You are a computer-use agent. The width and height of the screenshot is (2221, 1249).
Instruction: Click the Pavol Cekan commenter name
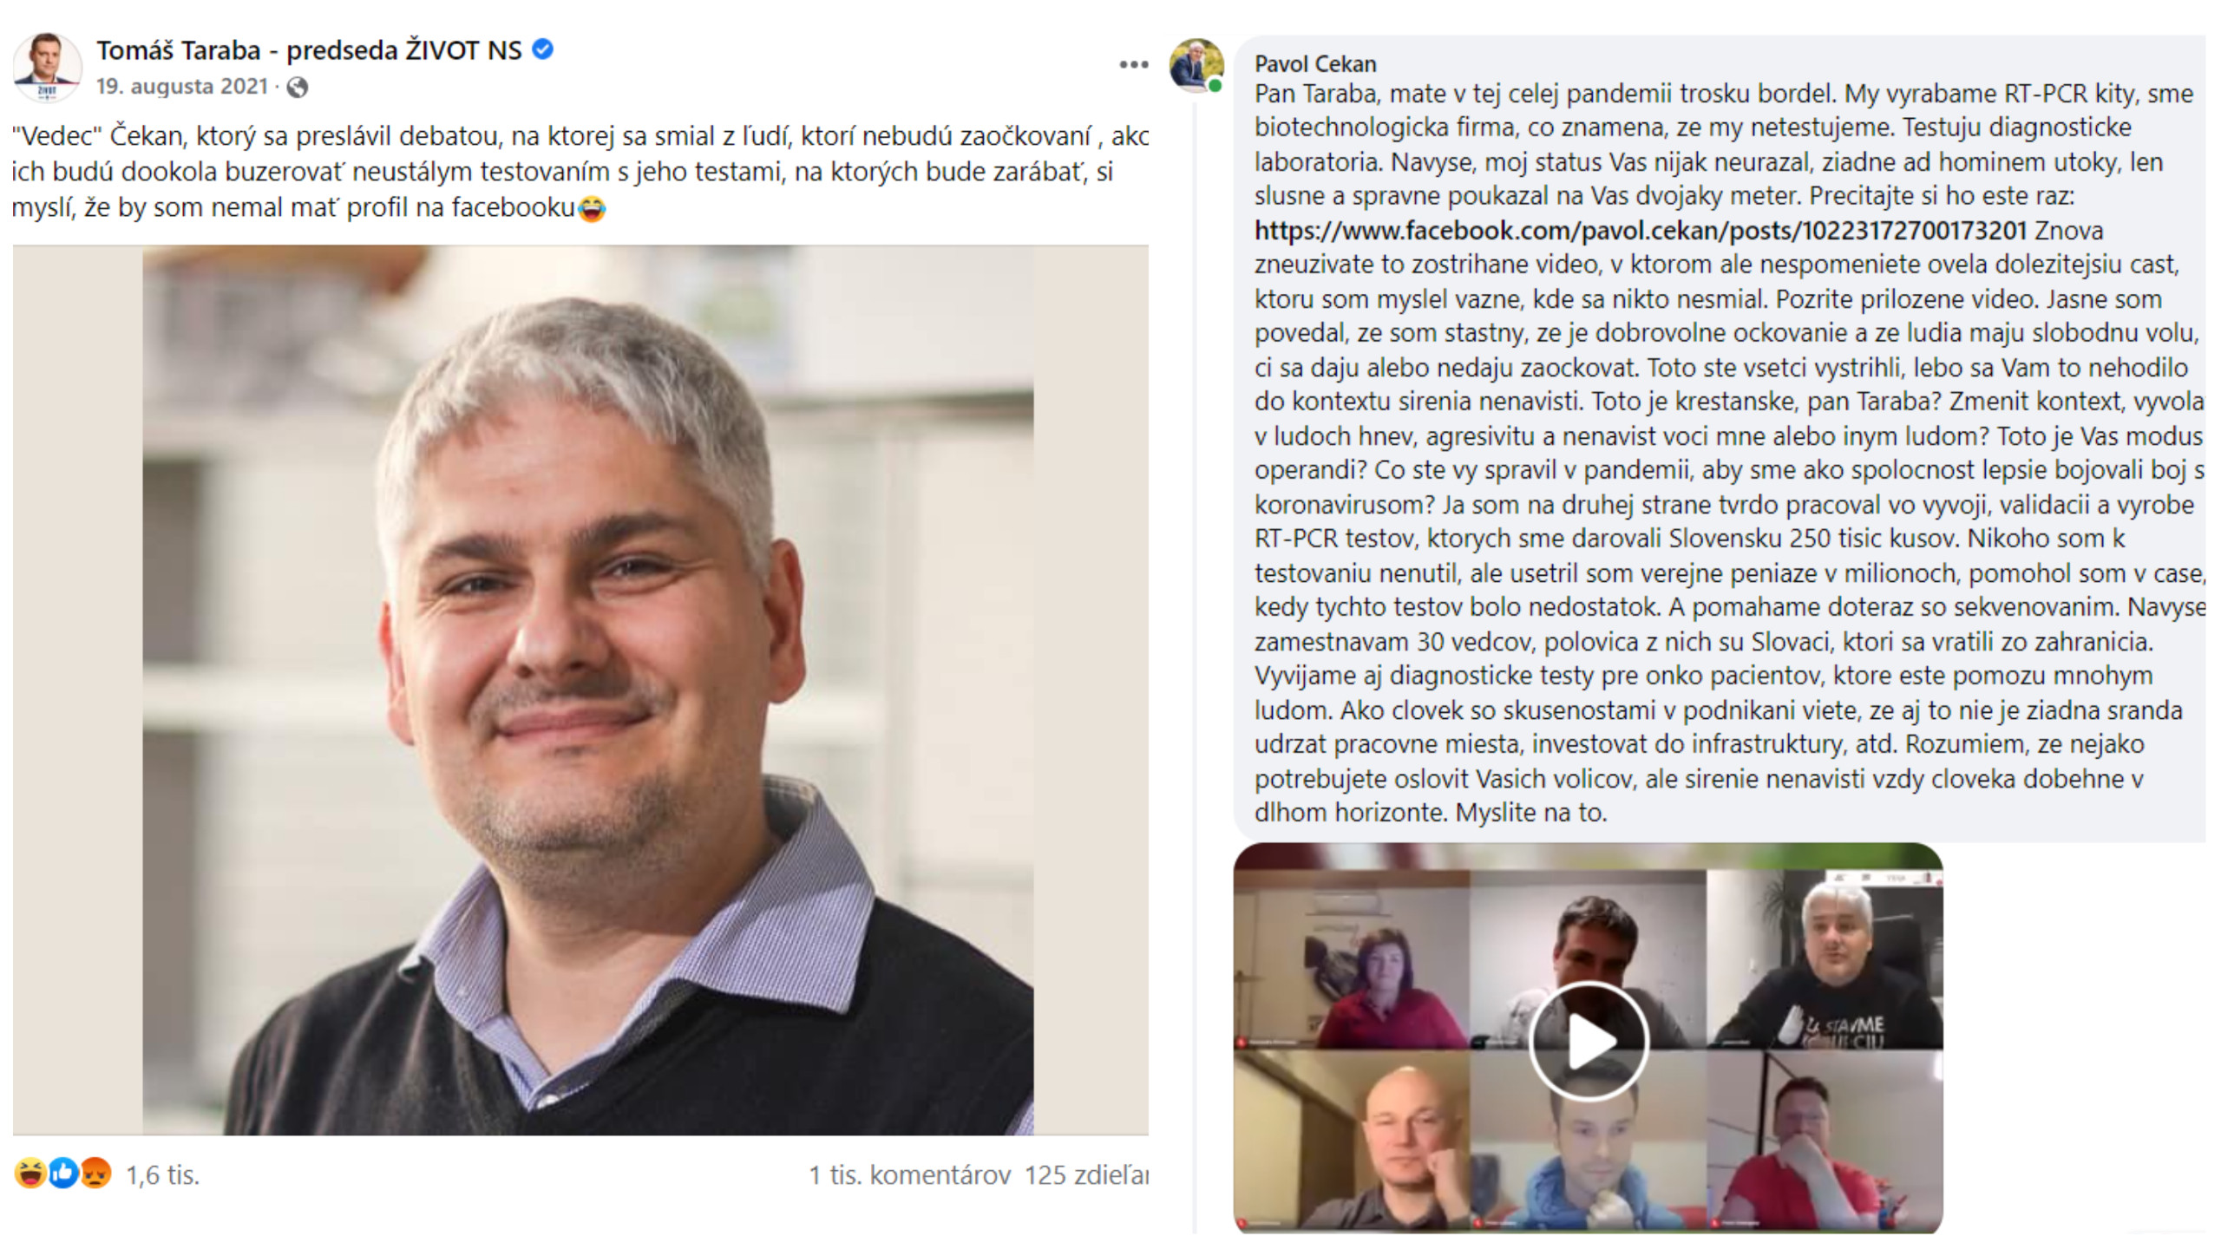click(x=1315, y=64)
